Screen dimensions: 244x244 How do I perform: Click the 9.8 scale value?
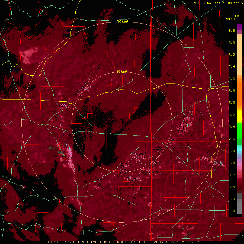click(232, 30)
